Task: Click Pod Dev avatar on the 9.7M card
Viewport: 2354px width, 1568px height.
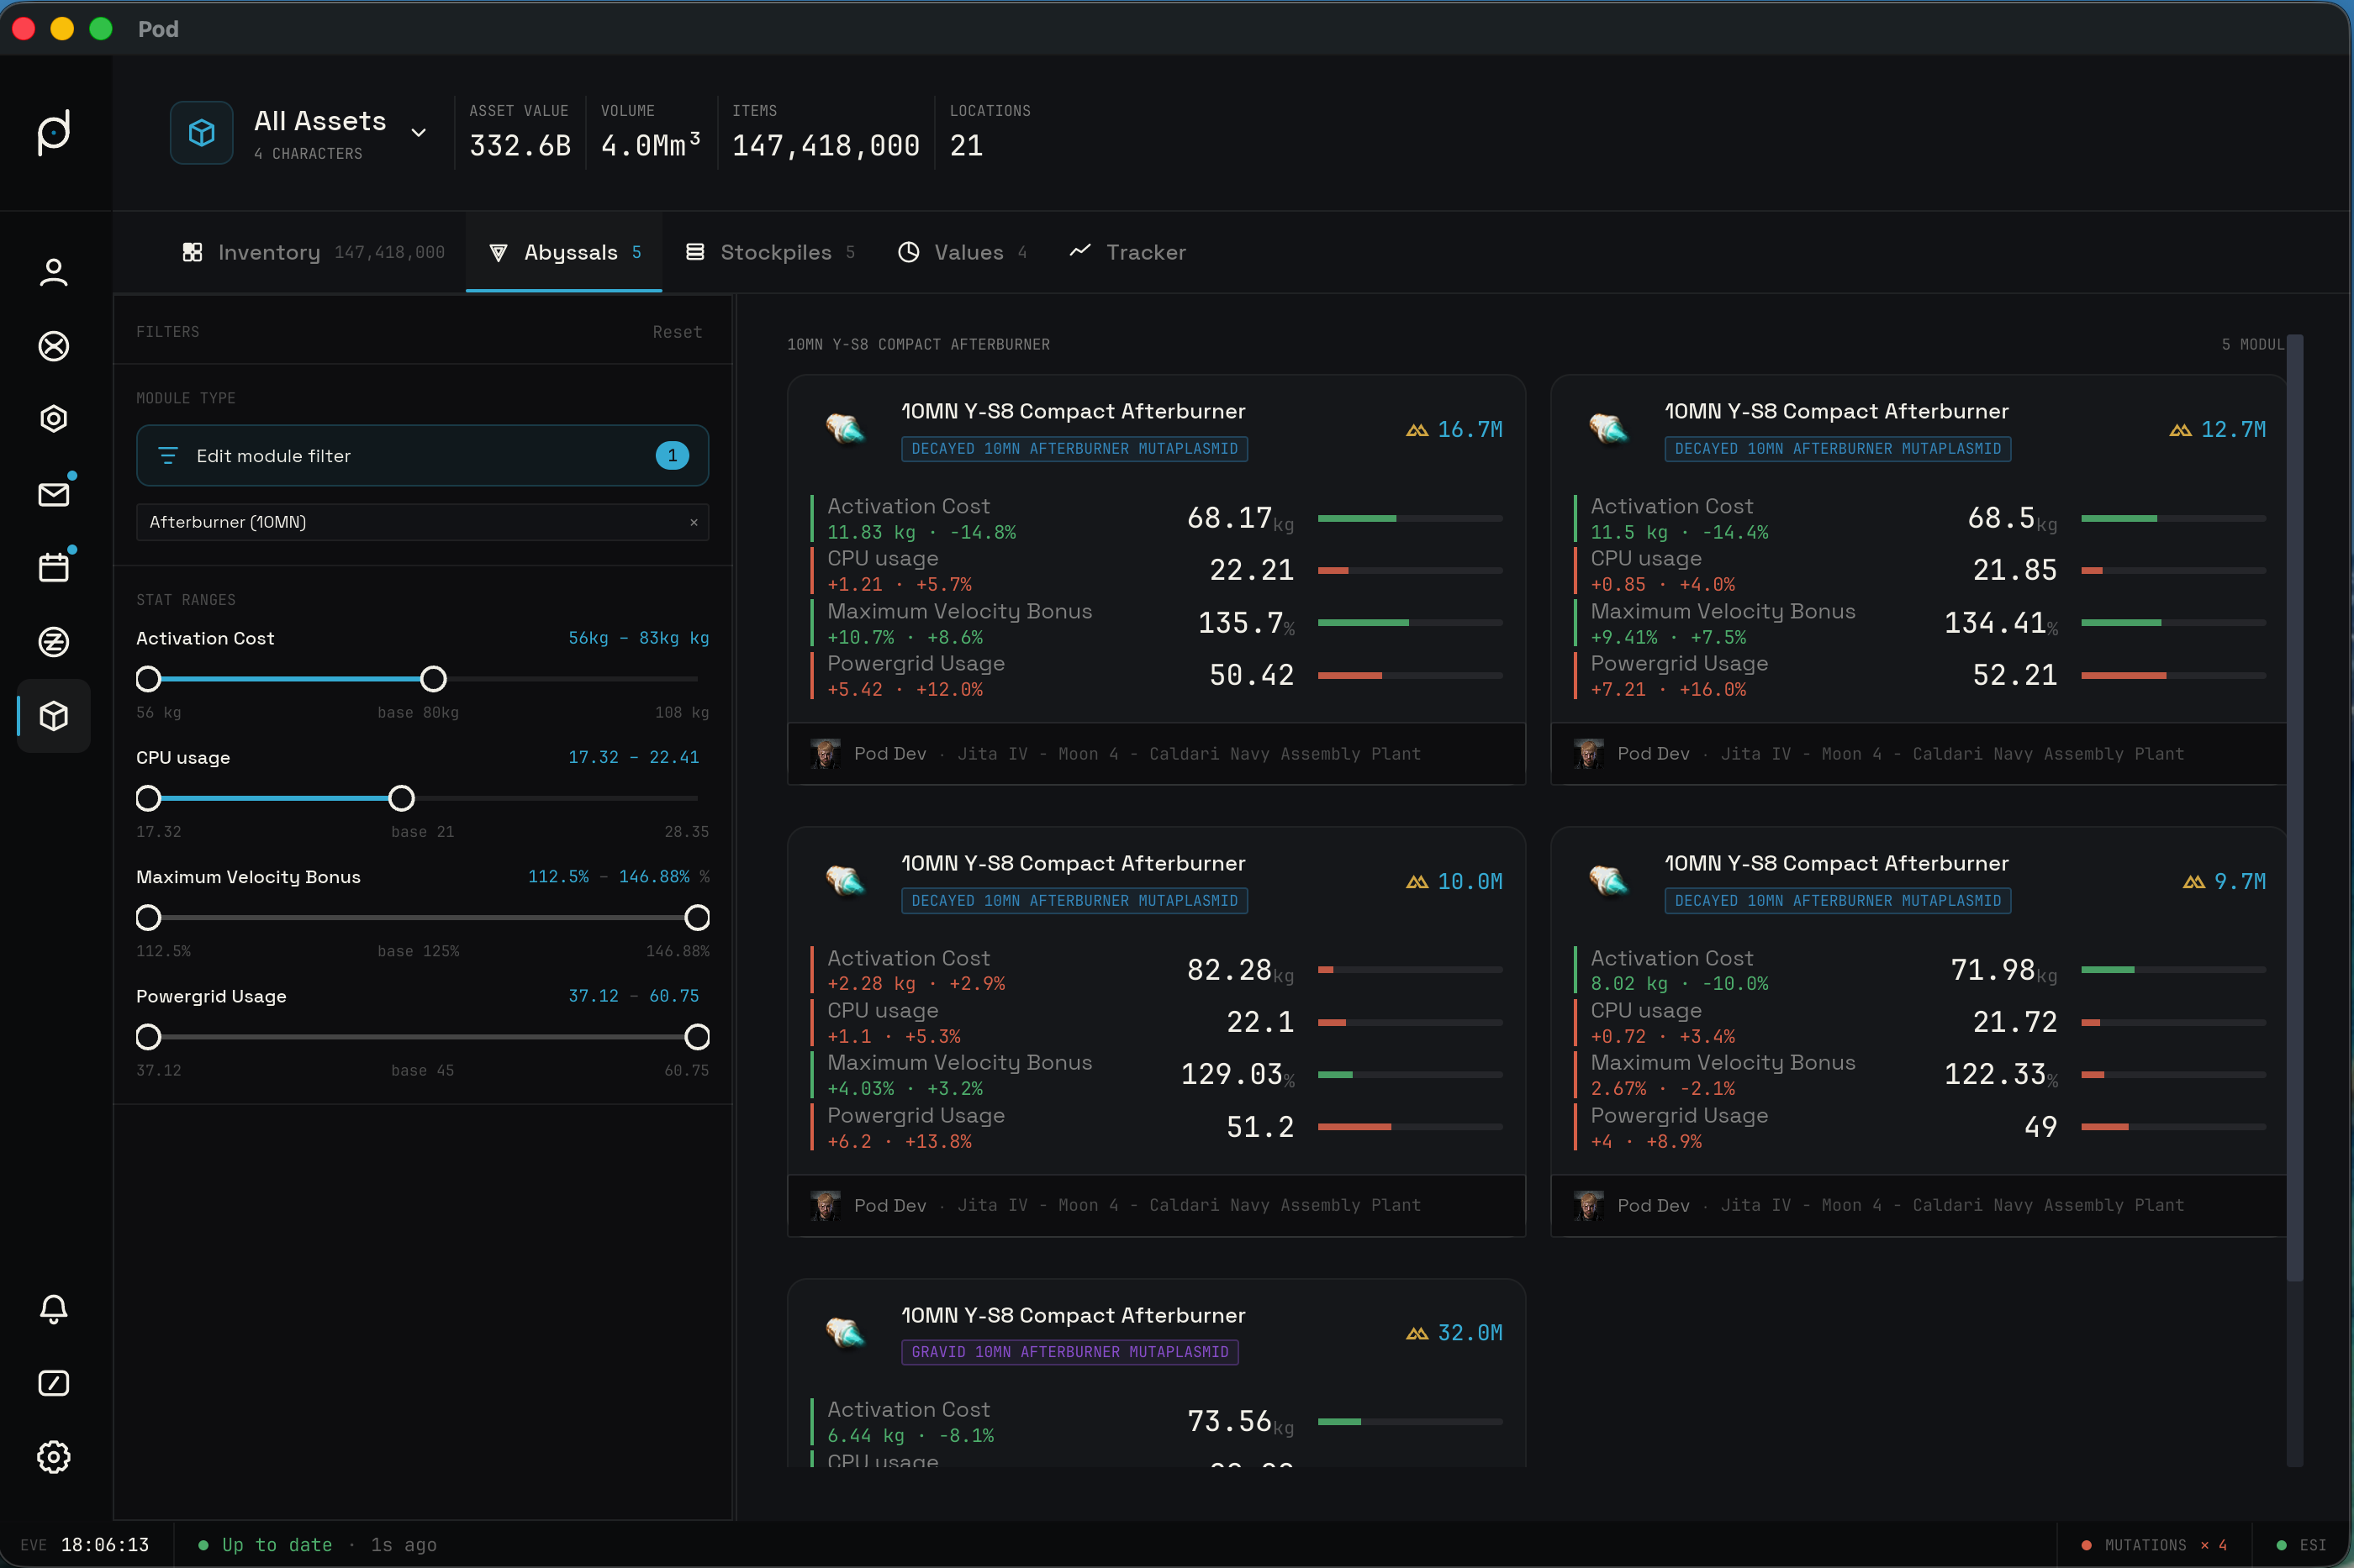Action: click(x=1589, y=1206)
